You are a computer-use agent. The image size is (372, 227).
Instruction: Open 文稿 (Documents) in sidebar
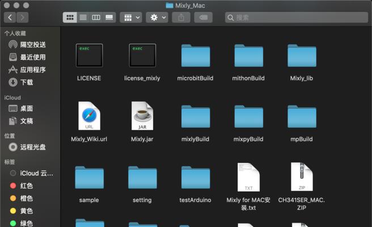[x=21, y=121]
